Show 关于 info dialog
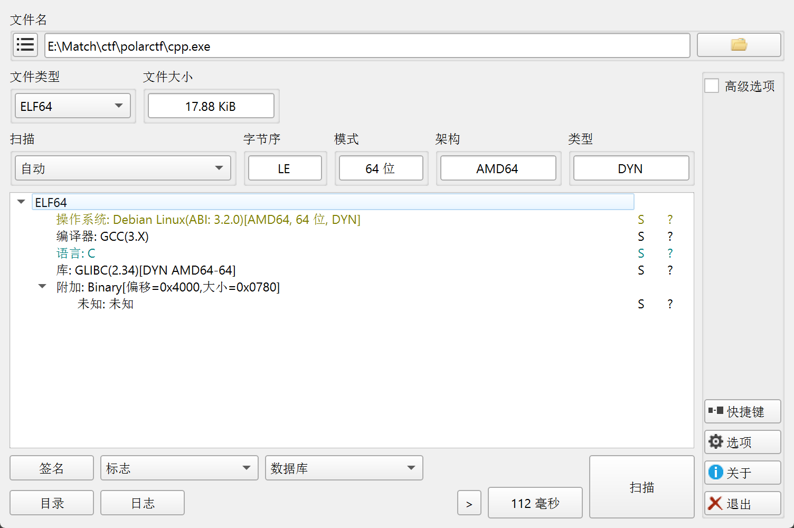Image resolution: width=794 pixels, height=528 pixels. pyautogui.click(x=742, y=473)
